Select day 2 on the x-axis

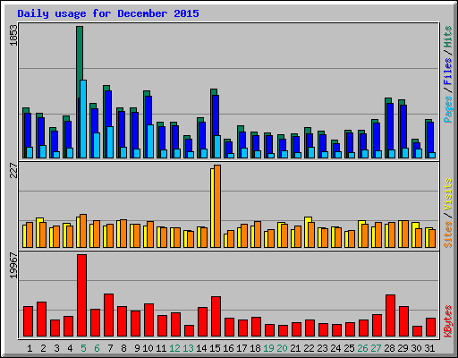click(43, 348)
